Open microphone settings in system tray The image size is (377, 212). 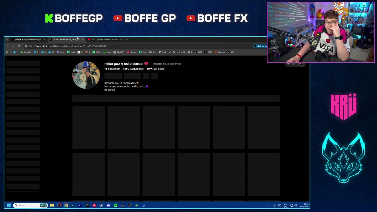(275, 206)
